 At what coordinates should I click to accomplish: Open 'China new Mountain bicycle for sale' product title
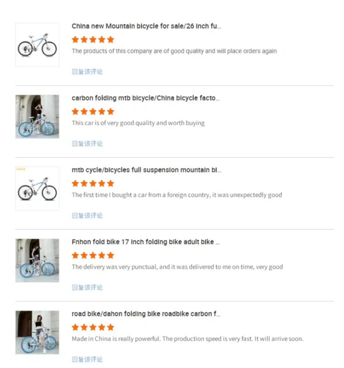(x=146, y=26)
